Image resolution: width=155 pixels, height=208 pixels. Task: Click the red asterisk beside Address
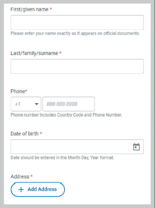(32, 176)
